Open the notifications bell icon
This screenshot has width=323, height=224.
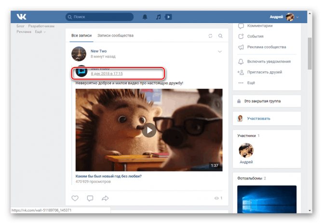pos(145,17)
